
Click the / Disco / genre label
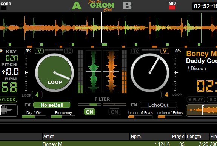[197, 68]
